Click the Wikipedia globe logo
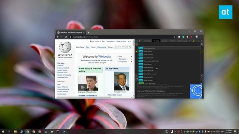 65,47
